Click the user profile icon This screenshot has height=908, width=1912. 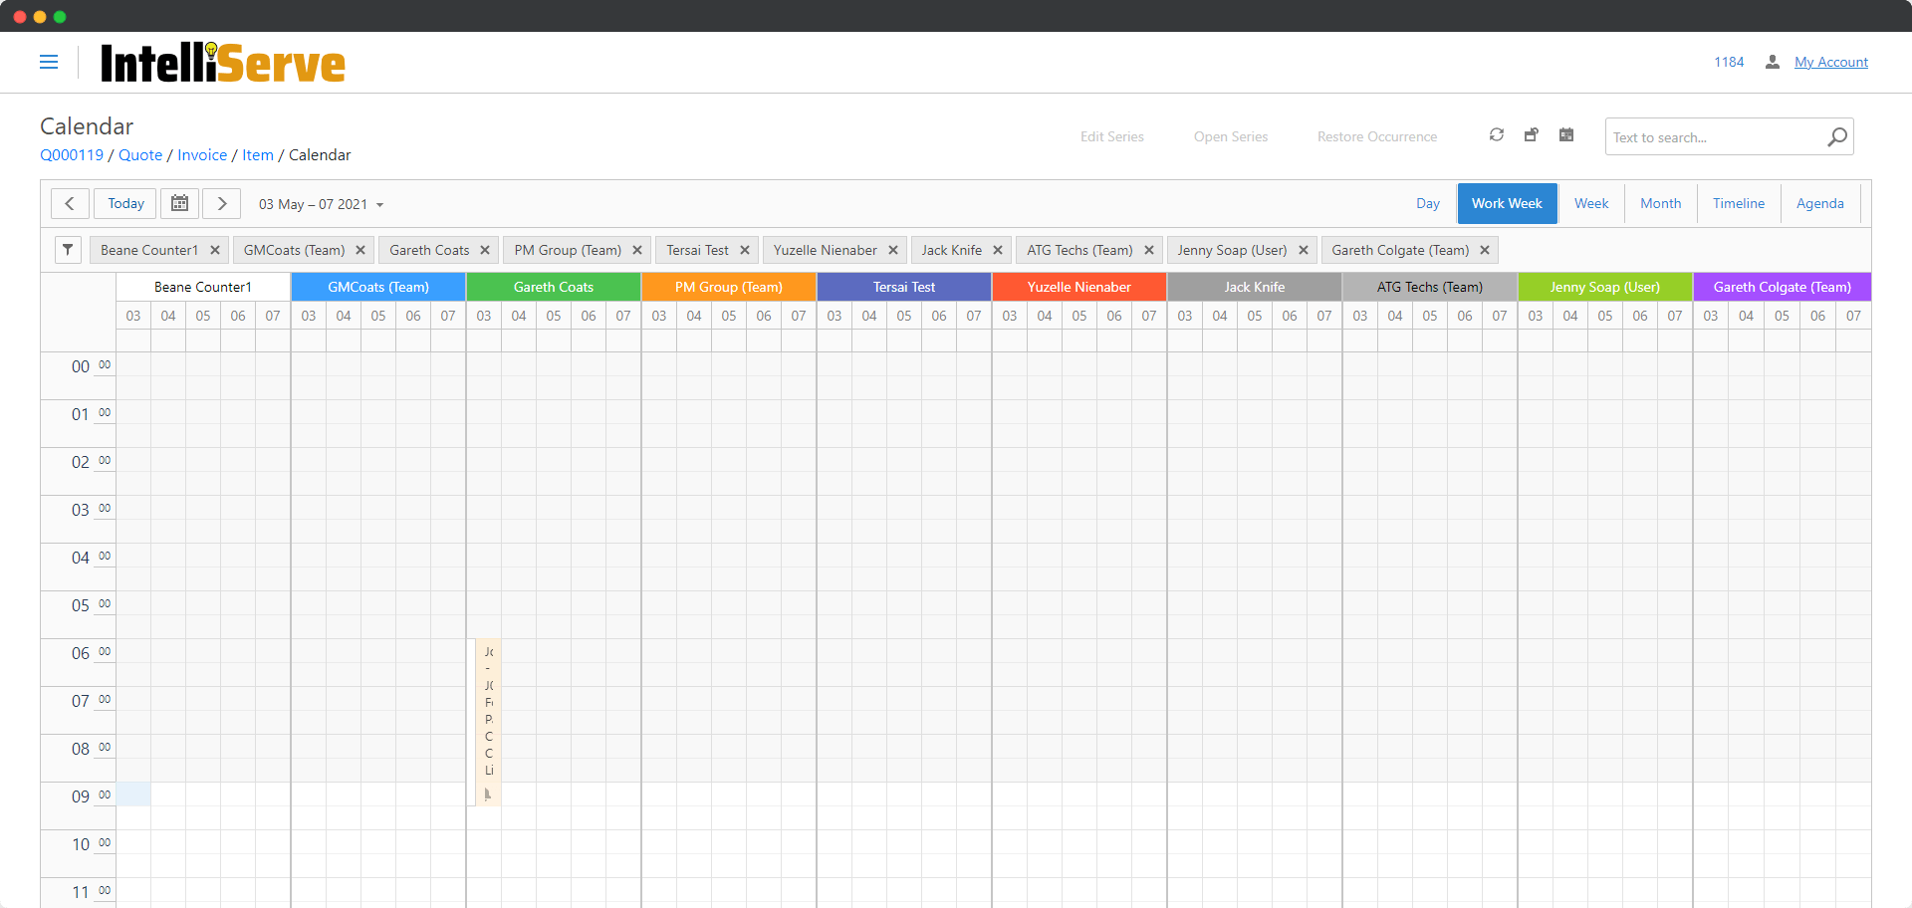click(x=1773, y=62)
